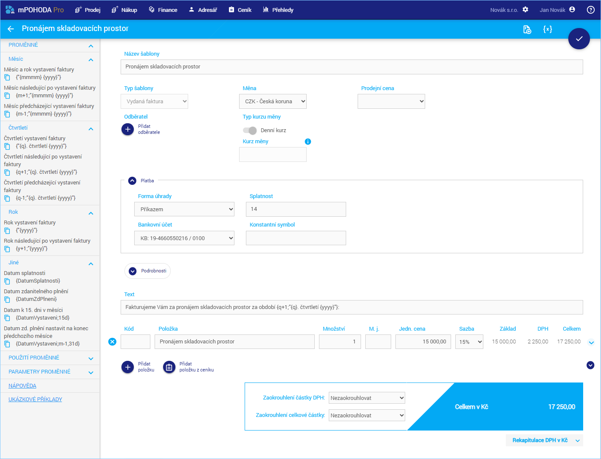The height and width of the screenshot is (459, 601).
Task: Confirm the template with the checkmark button
Action: click(x=579, y=39)
